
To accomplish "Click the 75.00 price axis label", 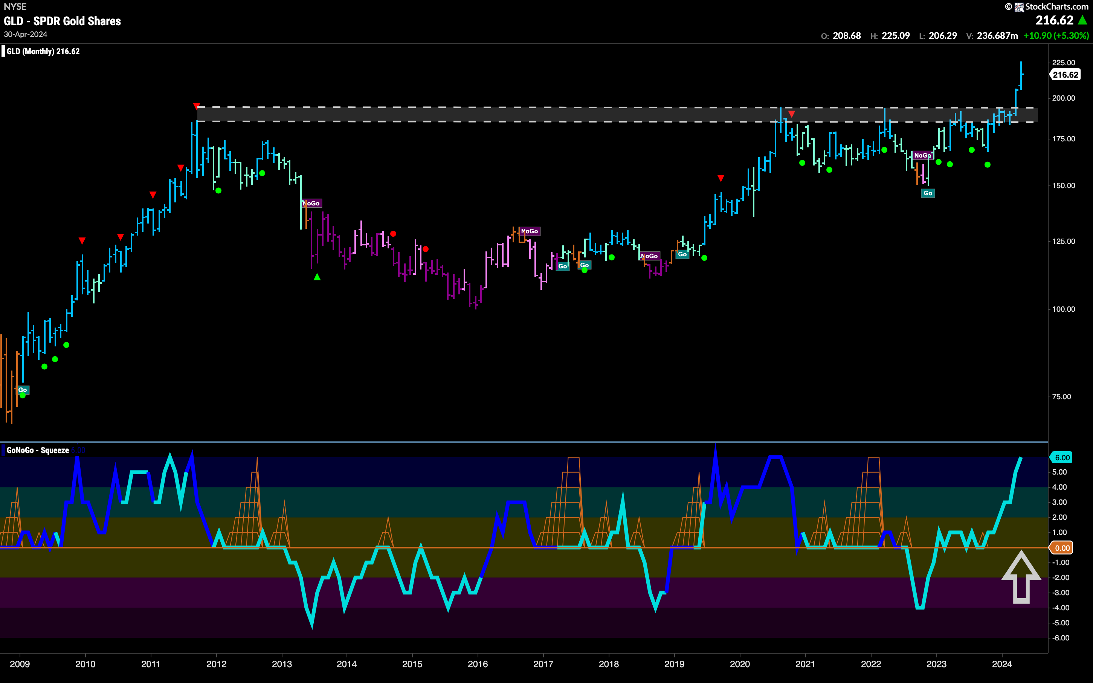I will click(1061, 397).
